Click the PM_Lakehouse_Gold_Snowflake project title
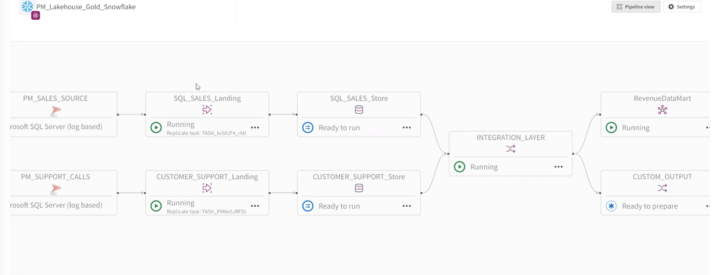The width and height of the screenshot is (717, 275). pyautogui.click(x=86, y=7)
